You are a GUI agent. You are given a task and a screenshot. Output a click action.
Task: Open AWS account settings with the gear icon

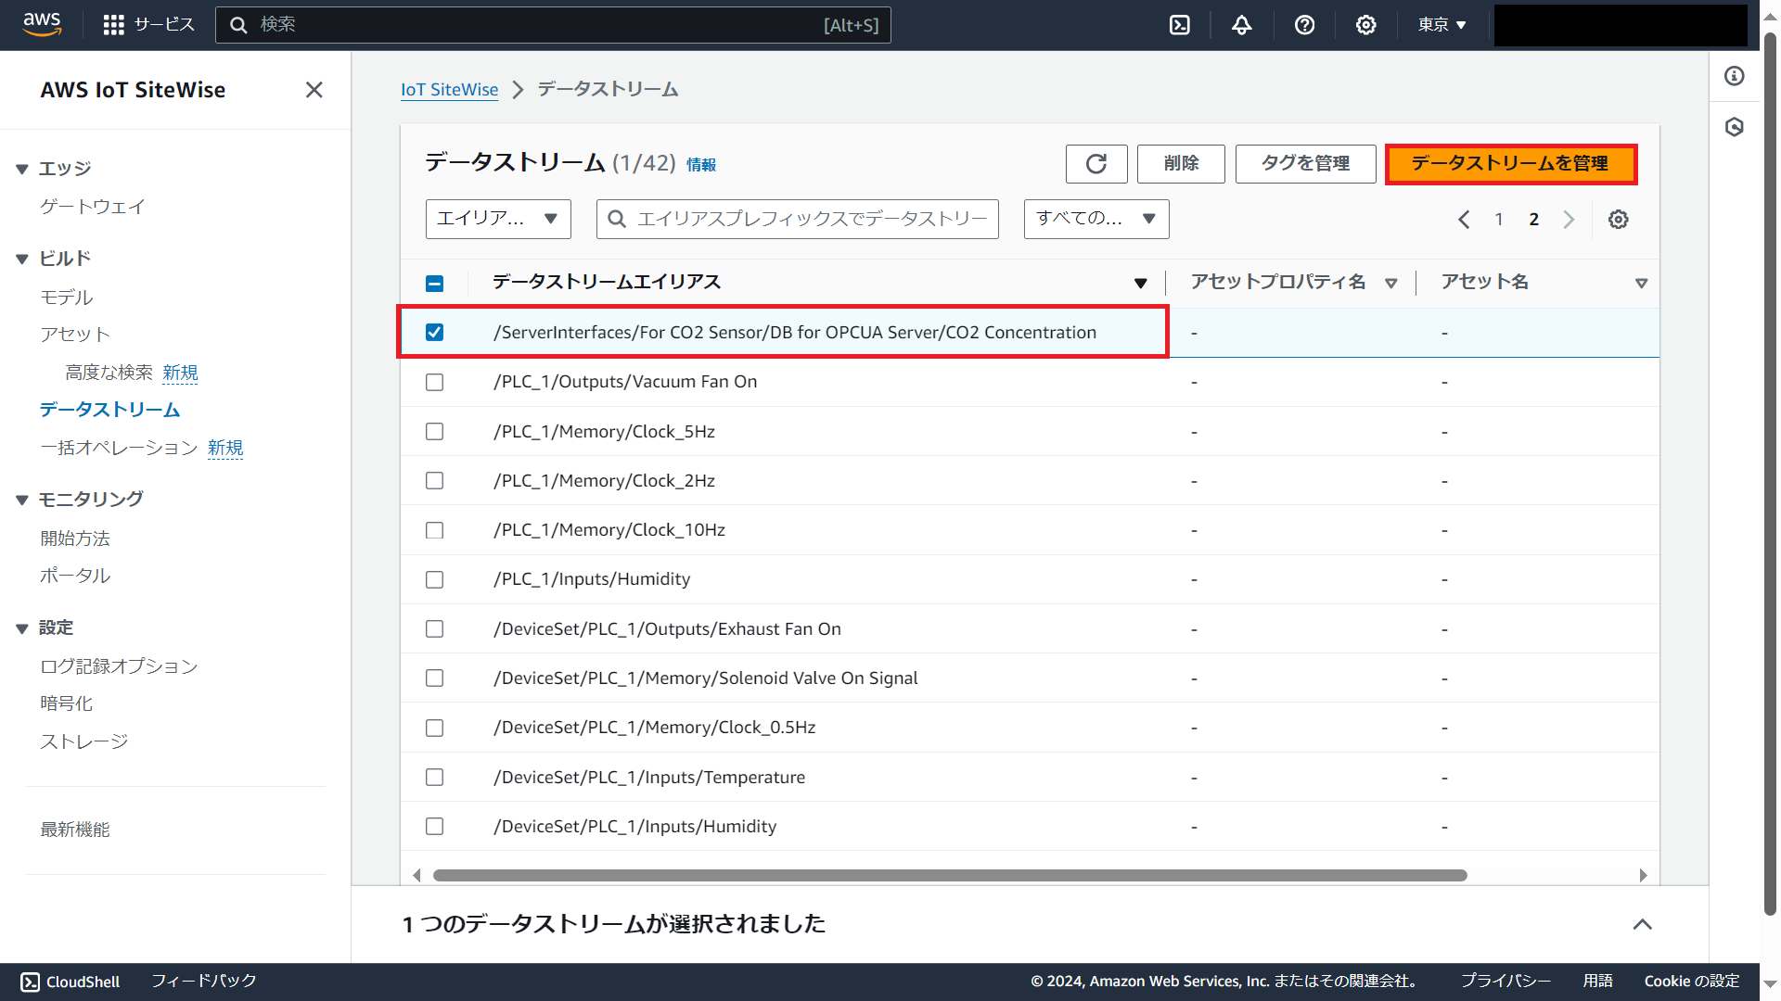(1365, 25)
